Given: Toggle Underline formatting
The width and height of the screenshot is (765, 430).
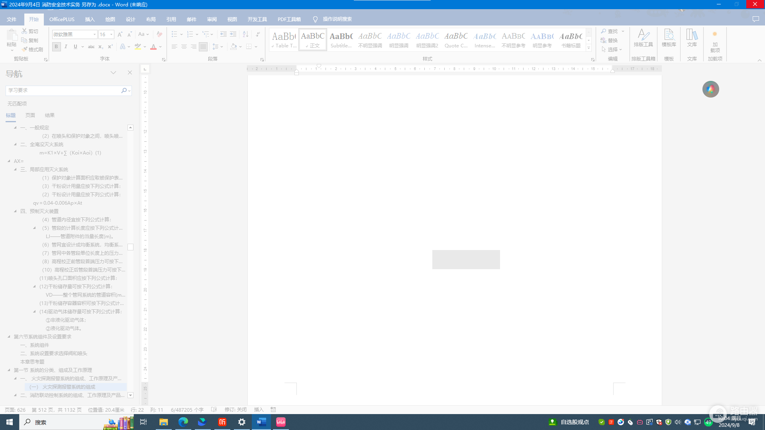Looking at the screenshot, I should (x=75, y=47).
